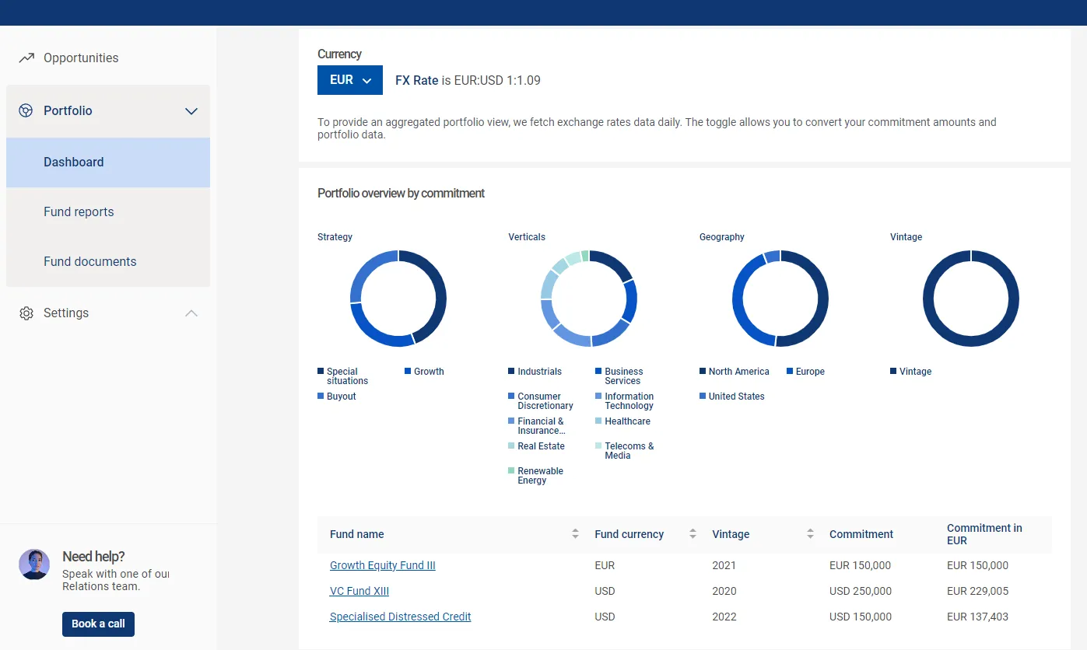Screen dimensions: 1087x650
Task: Collapse the Portfolio section chevron
Action: click(191, 111)
